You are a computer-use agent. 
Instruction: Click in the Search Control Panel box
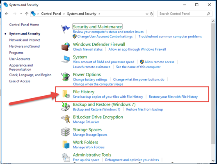tap(183, 14)
